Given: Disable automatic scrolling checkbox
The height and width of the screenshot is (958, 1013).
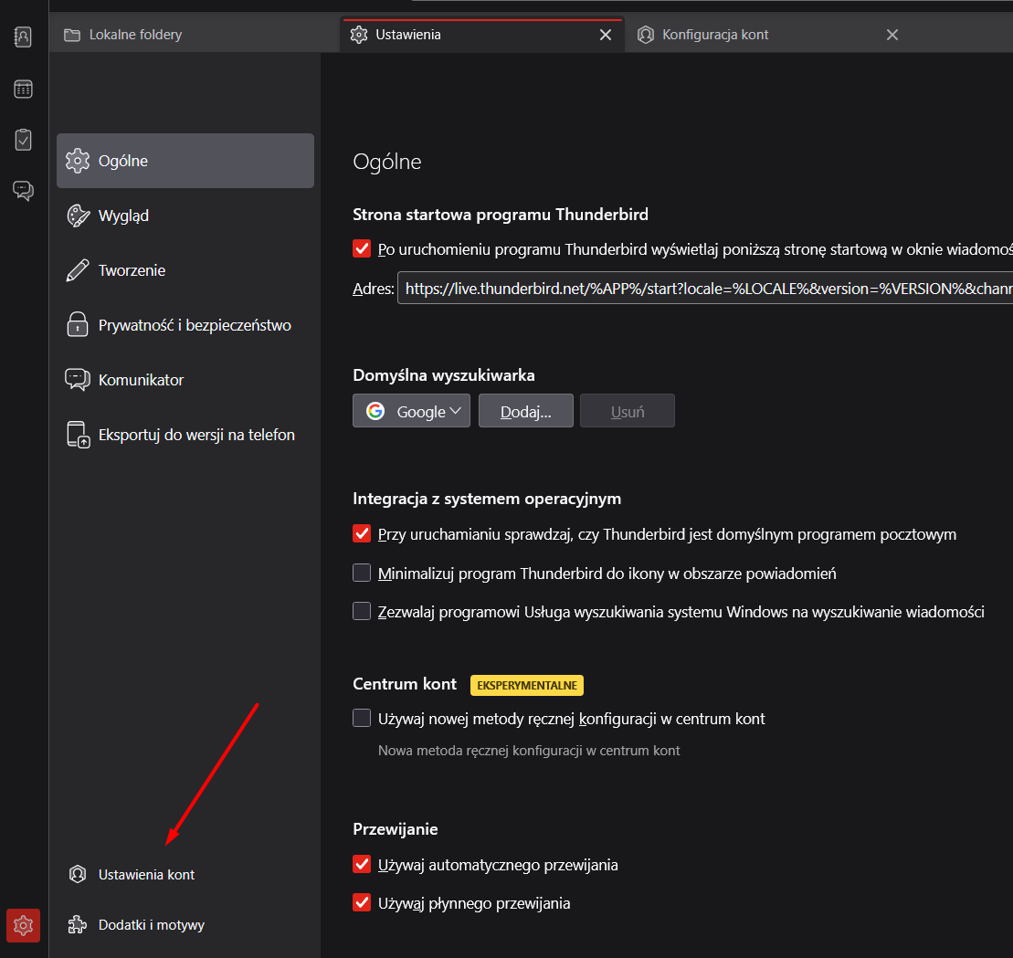Looking at the screenshot, I should click(x=362, y=864).
